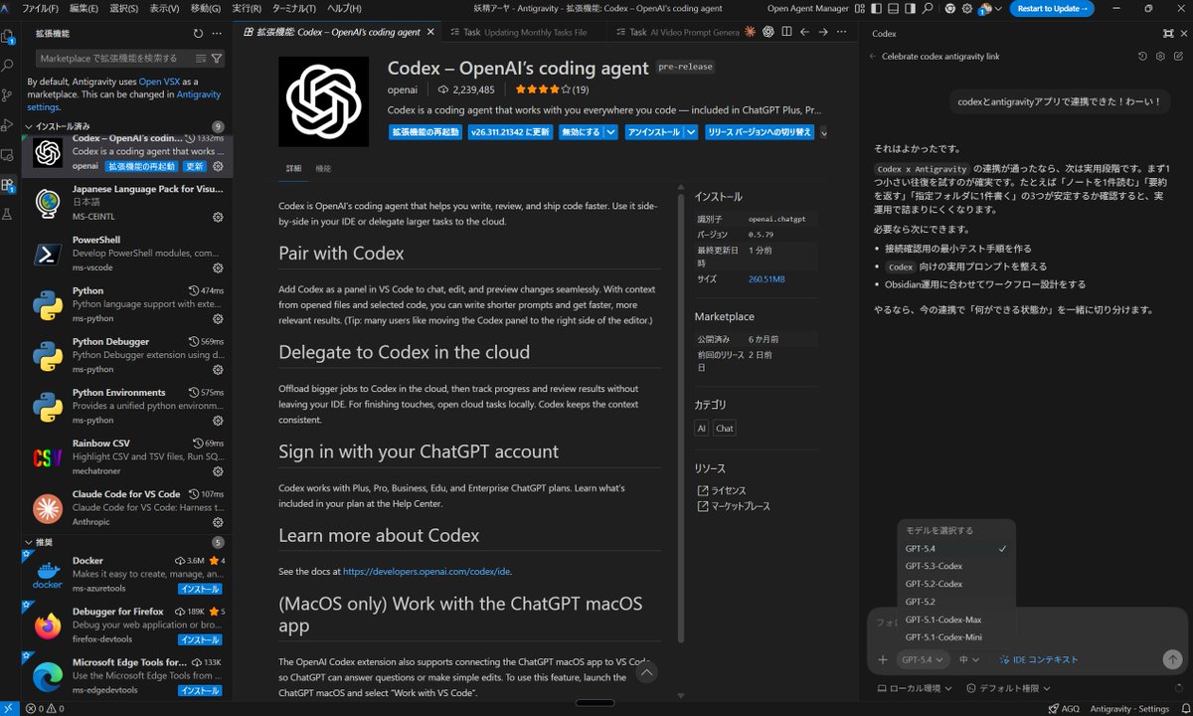Open manage gear for Rainbow CSV extension
The height and width of the screenshot is (716, 1193).
218,470
